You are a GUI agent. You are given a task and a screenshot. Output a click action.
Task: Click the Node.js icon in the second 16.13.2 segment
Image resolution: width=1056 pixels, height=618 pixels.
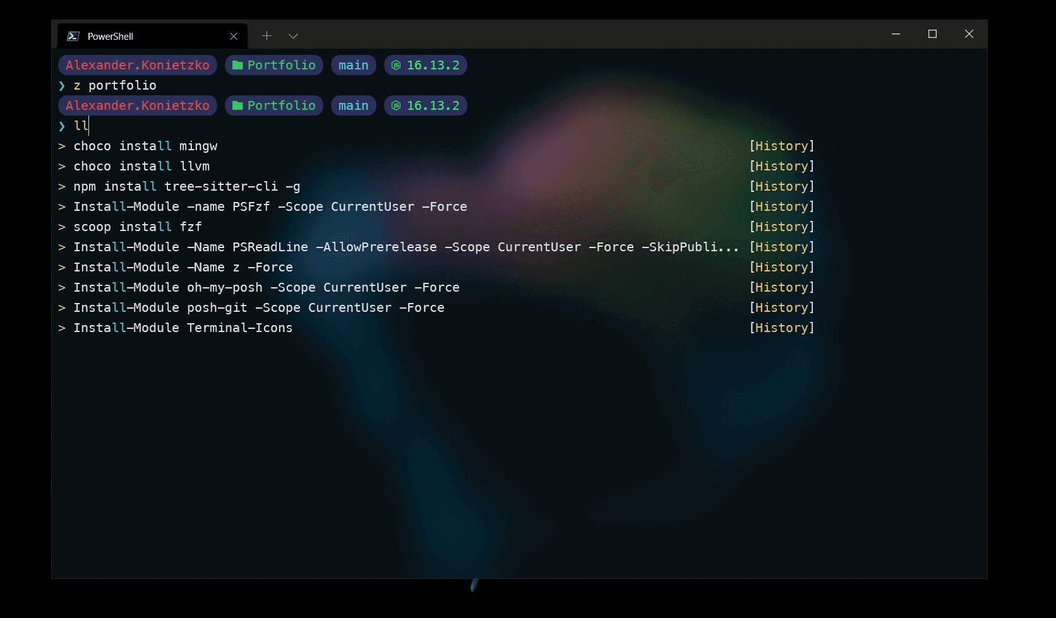click(x=396, y=105)
